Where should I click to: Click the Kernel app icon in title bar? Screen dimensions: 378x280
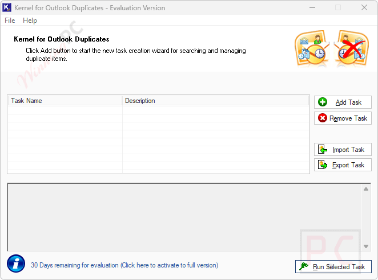(x=6, y=7)
